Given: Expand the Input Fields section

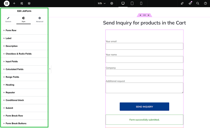Looking at the screenshot, I should 24,62.
